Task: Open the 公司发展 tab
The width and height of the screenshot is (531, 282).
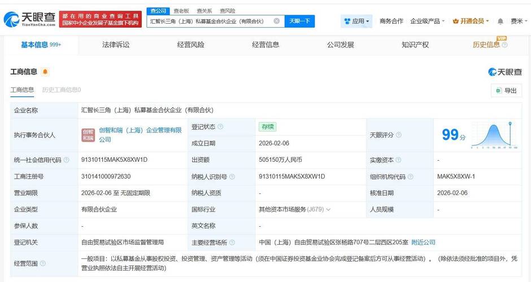Action: [x=340, y=45]
